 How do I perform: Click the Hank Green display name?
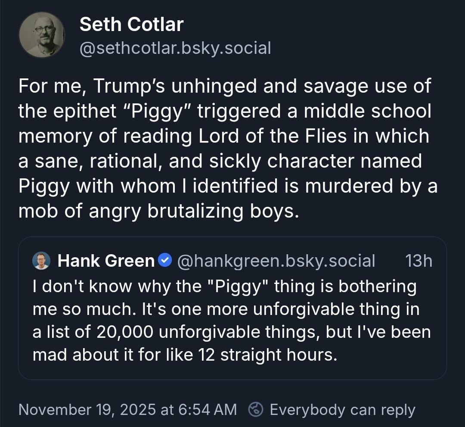click(x=106, y=261)
